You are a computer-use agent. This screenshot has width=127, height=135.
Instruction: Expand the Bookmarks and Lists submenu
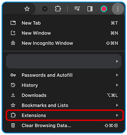click(x=64, y=105)
